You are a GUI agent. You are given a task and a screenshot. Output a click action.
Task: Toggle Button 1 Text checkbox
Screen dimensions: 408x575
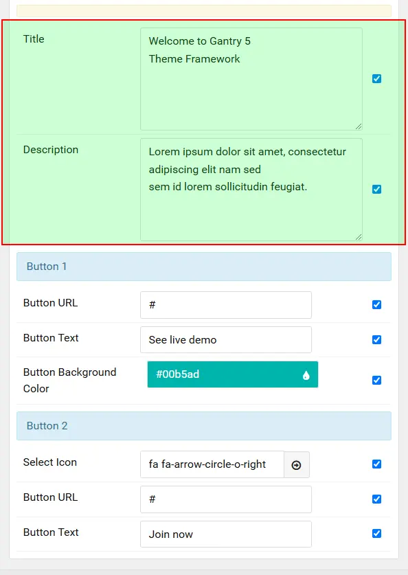[376, 340]
